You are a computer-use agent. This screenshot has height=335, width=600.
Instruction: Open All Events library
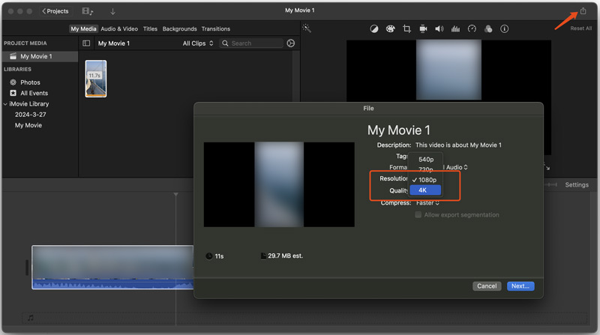(34, 93)
